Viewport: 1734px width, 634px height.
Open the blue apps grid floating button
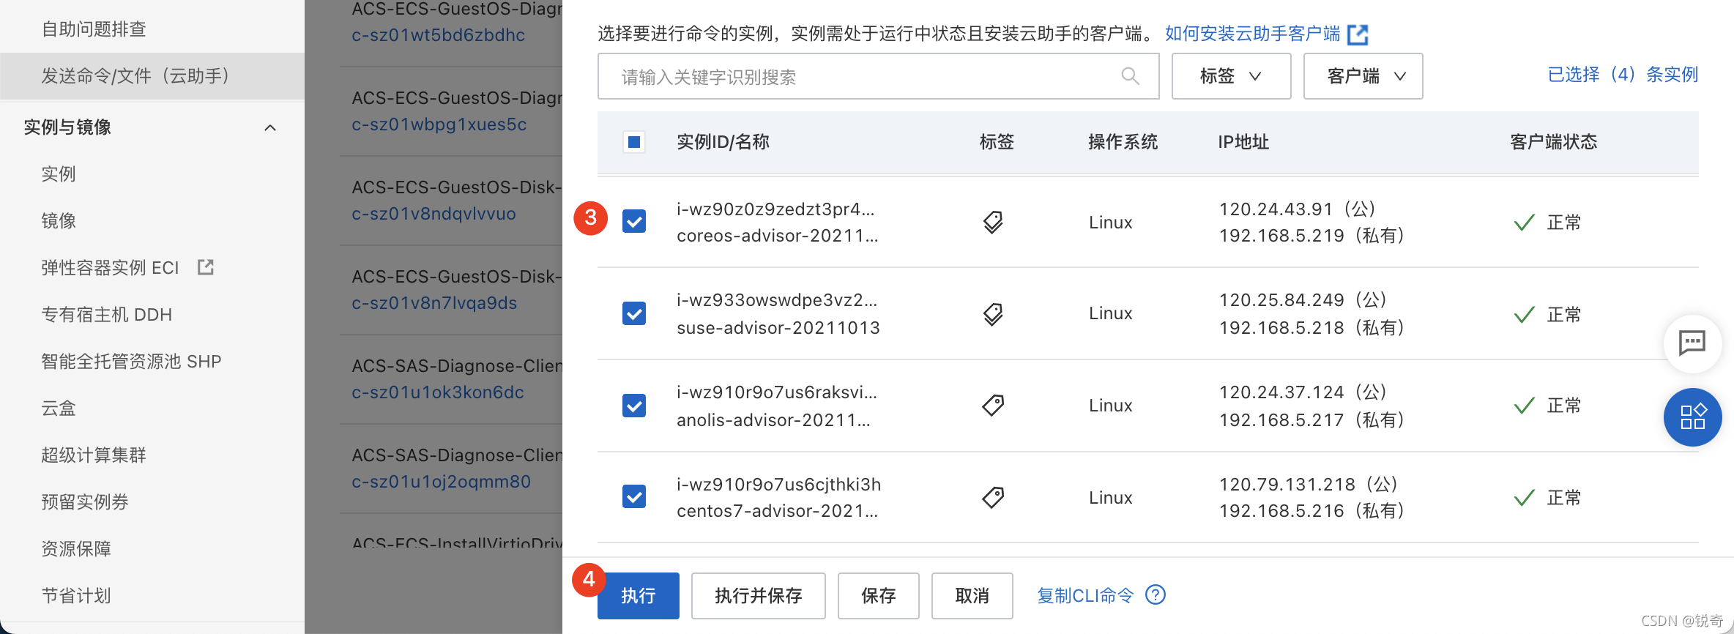(1692, 417)
